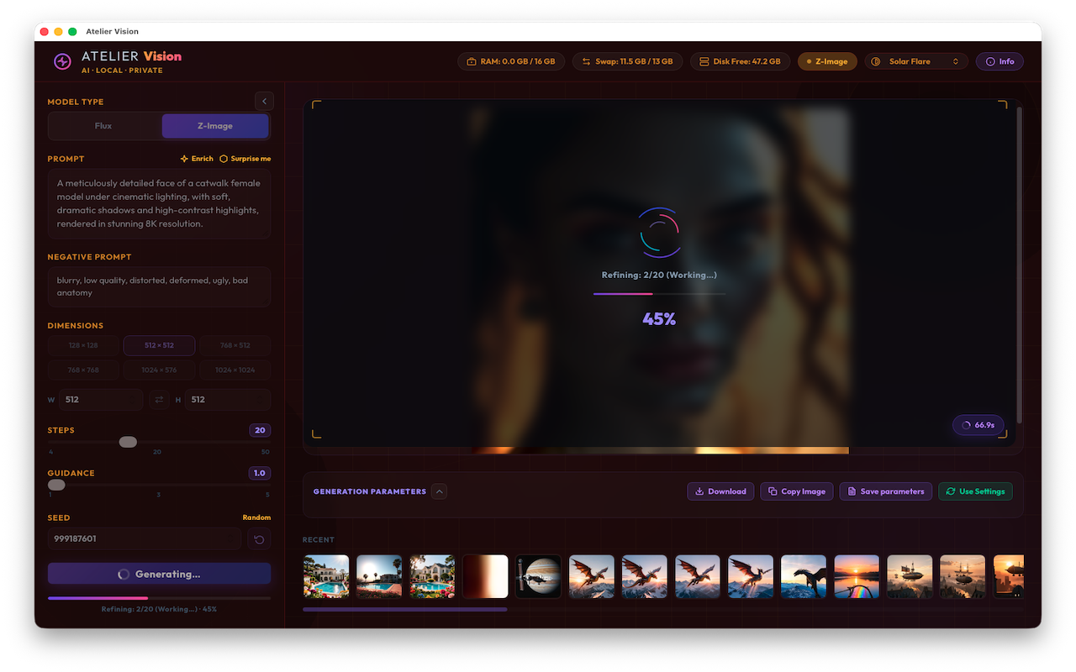
Task: Open the rainbow sunset thumbnail in Recent
Action: [857, 576]
